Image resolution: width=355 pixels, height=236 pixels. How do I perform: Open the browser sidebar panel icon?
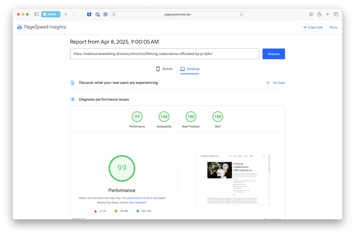pos(36,14)
